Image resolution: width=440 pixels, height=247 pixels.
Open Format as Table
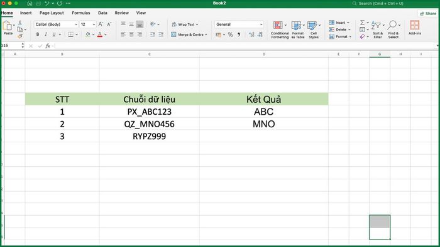[x=298, y=29]
